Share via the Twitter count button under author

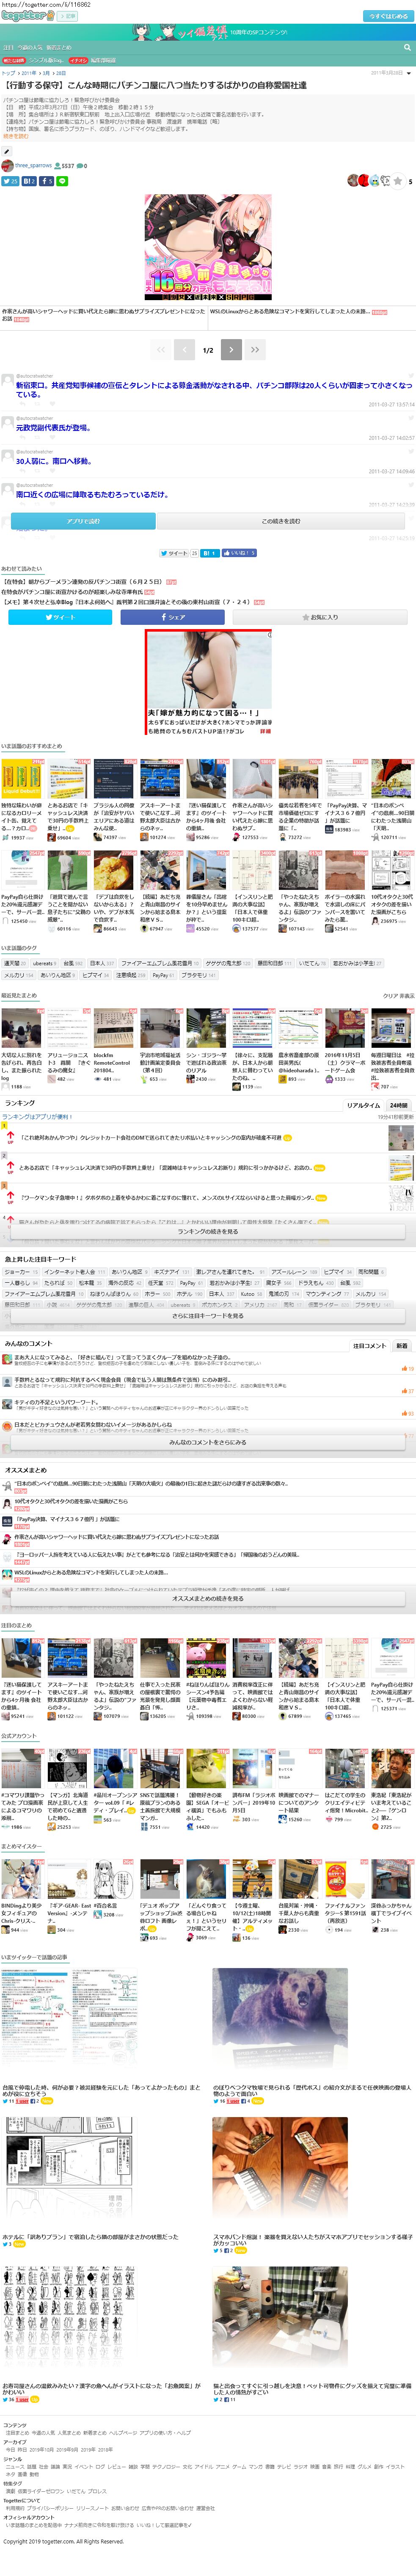tap(10, 181)
